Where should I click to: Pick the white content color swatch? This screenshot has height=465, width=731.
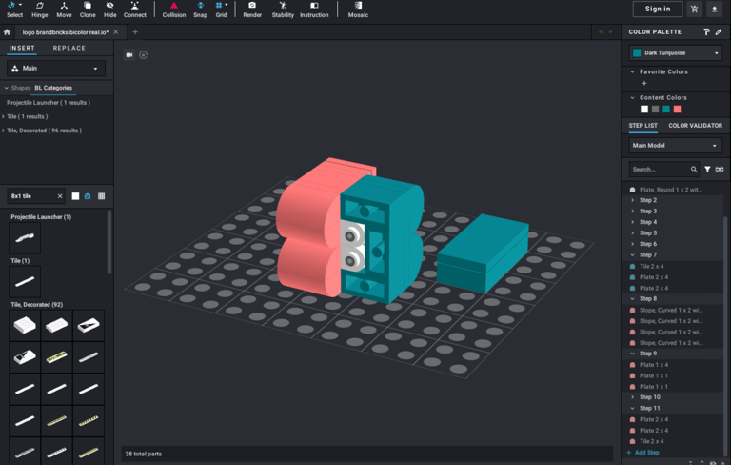point(644,110)
